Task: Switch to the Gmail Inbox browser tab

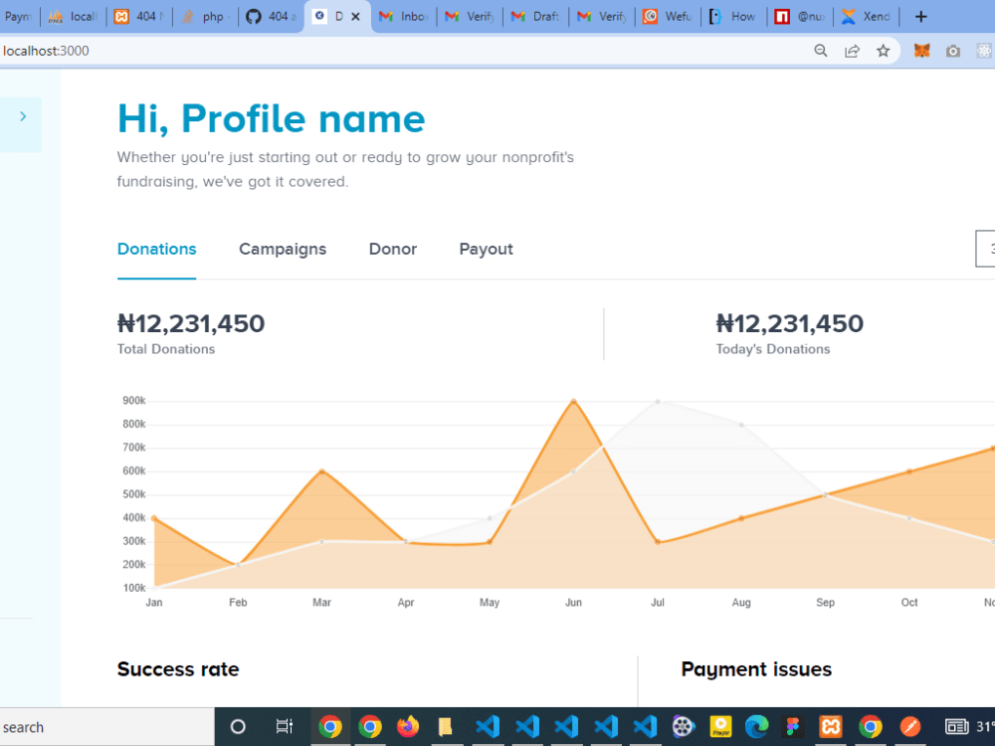Action: (403, 16)
